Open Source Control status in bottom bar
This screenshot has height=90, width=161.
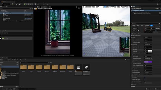pyautogui.click(x=158, y=89)
